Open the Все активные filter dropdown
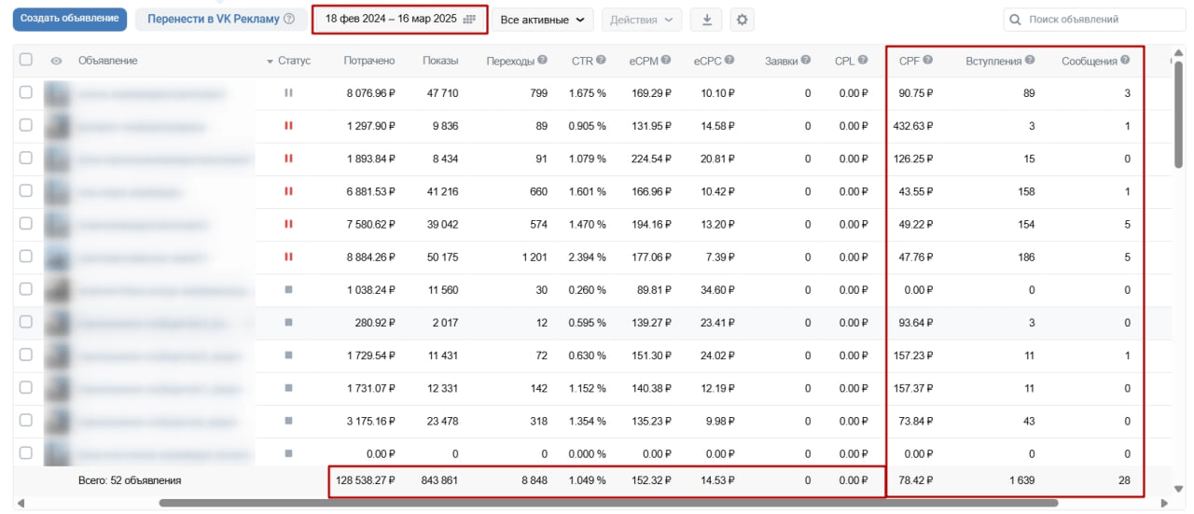This screenshot has width=1194, height=514. pyautogui.click(x=543, y=20)
